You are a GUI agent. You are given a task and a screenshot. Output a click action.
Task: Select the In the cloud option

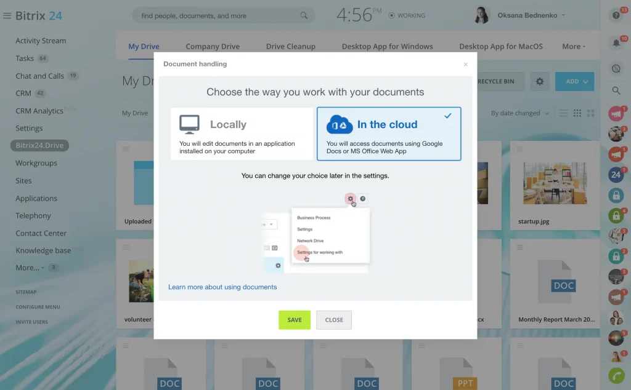(x=388, y=133)
